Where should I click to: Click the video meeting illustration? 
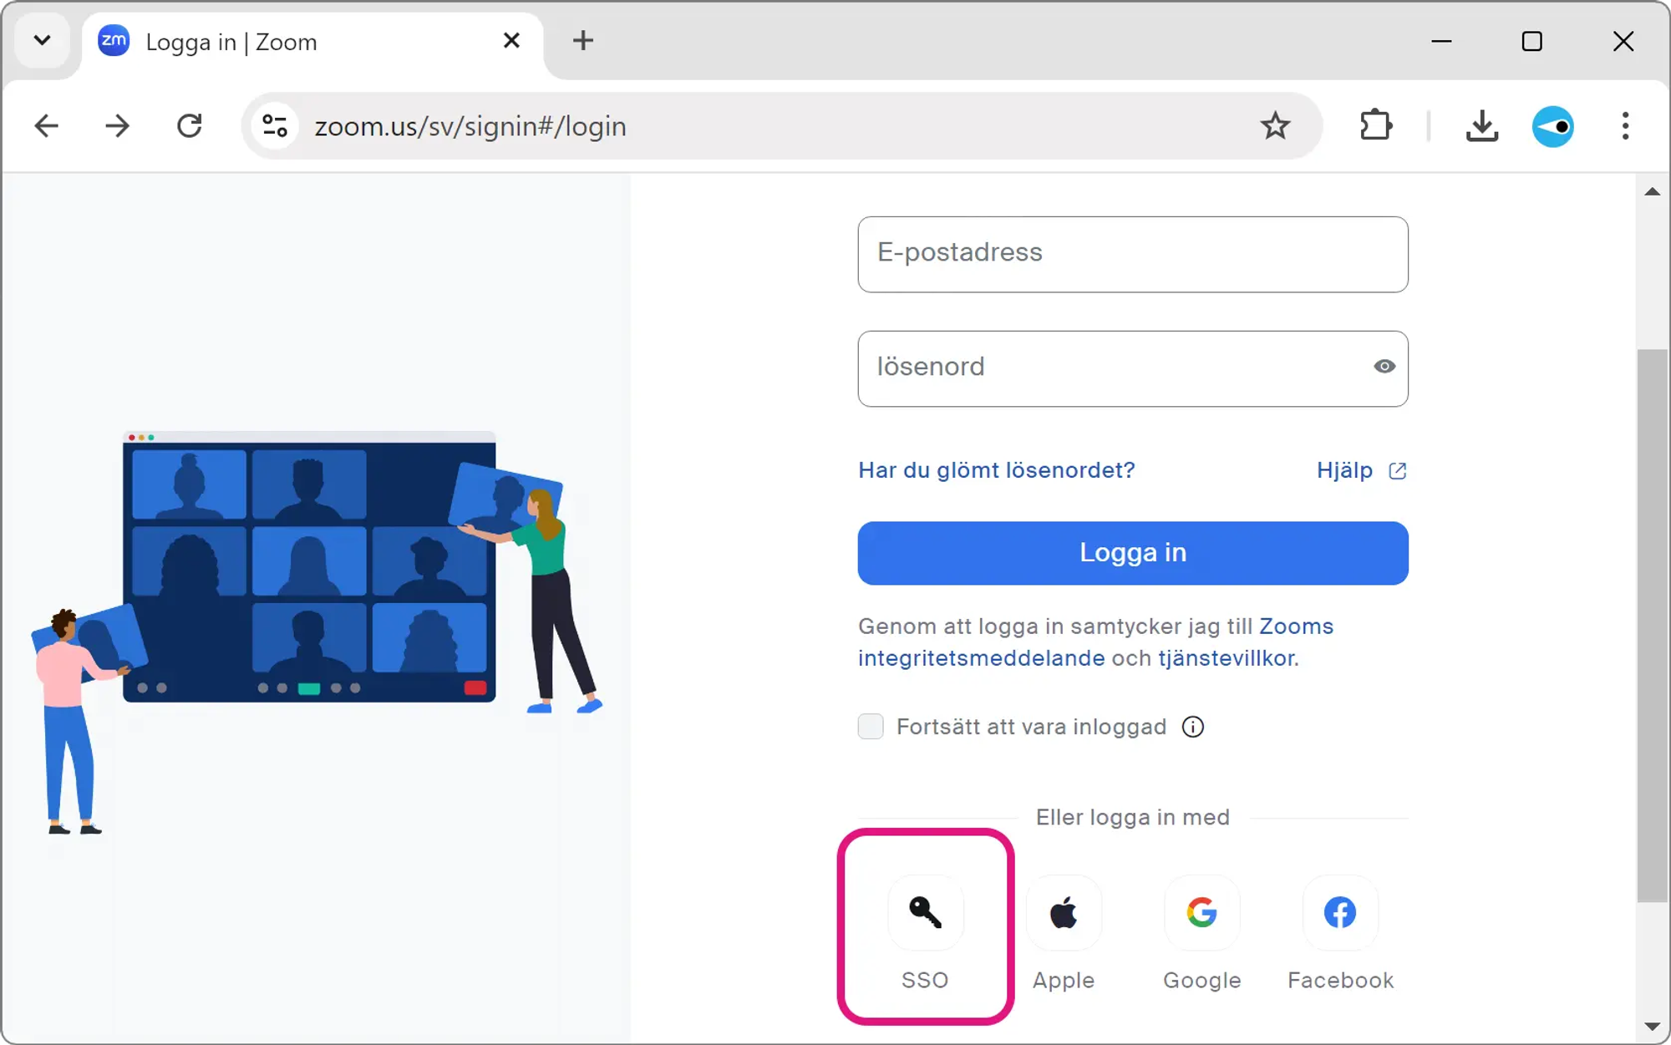(317, 633)
